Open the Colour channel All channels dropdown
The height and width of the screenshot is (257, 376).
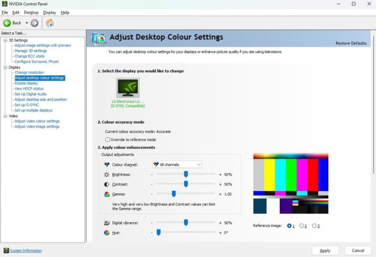(x=177, y=165)
